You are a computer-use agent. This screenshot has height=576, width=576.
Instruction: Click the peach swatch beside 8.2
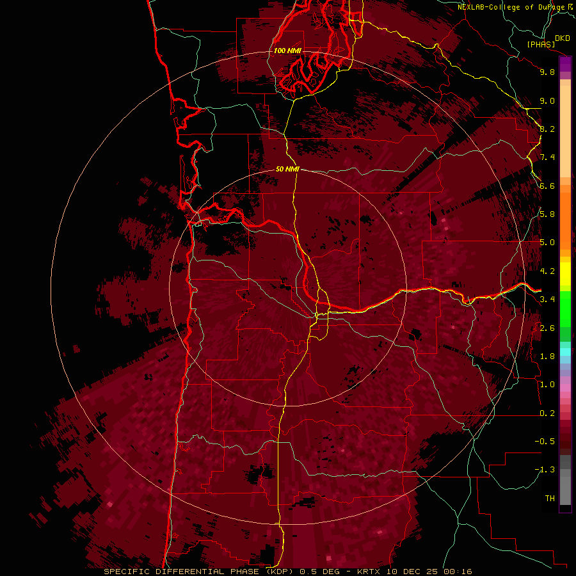(565, 131)
